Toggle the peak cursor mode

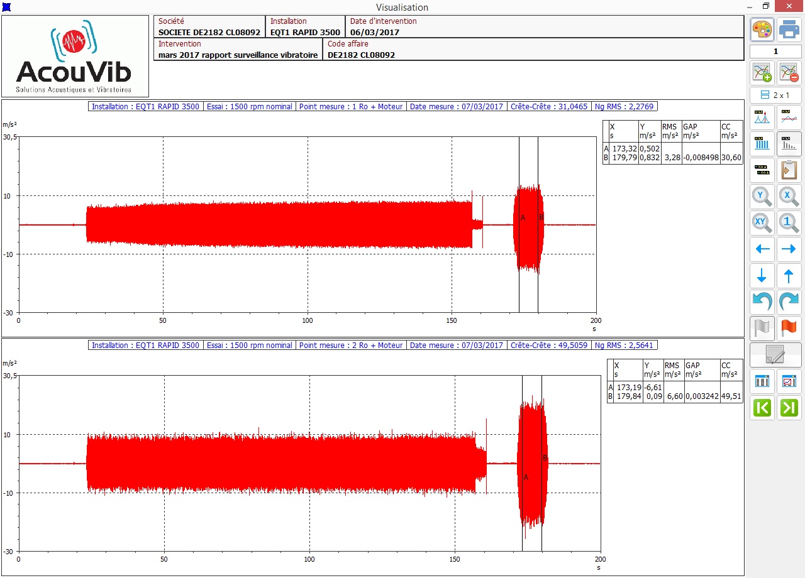(x=762, y=117)
